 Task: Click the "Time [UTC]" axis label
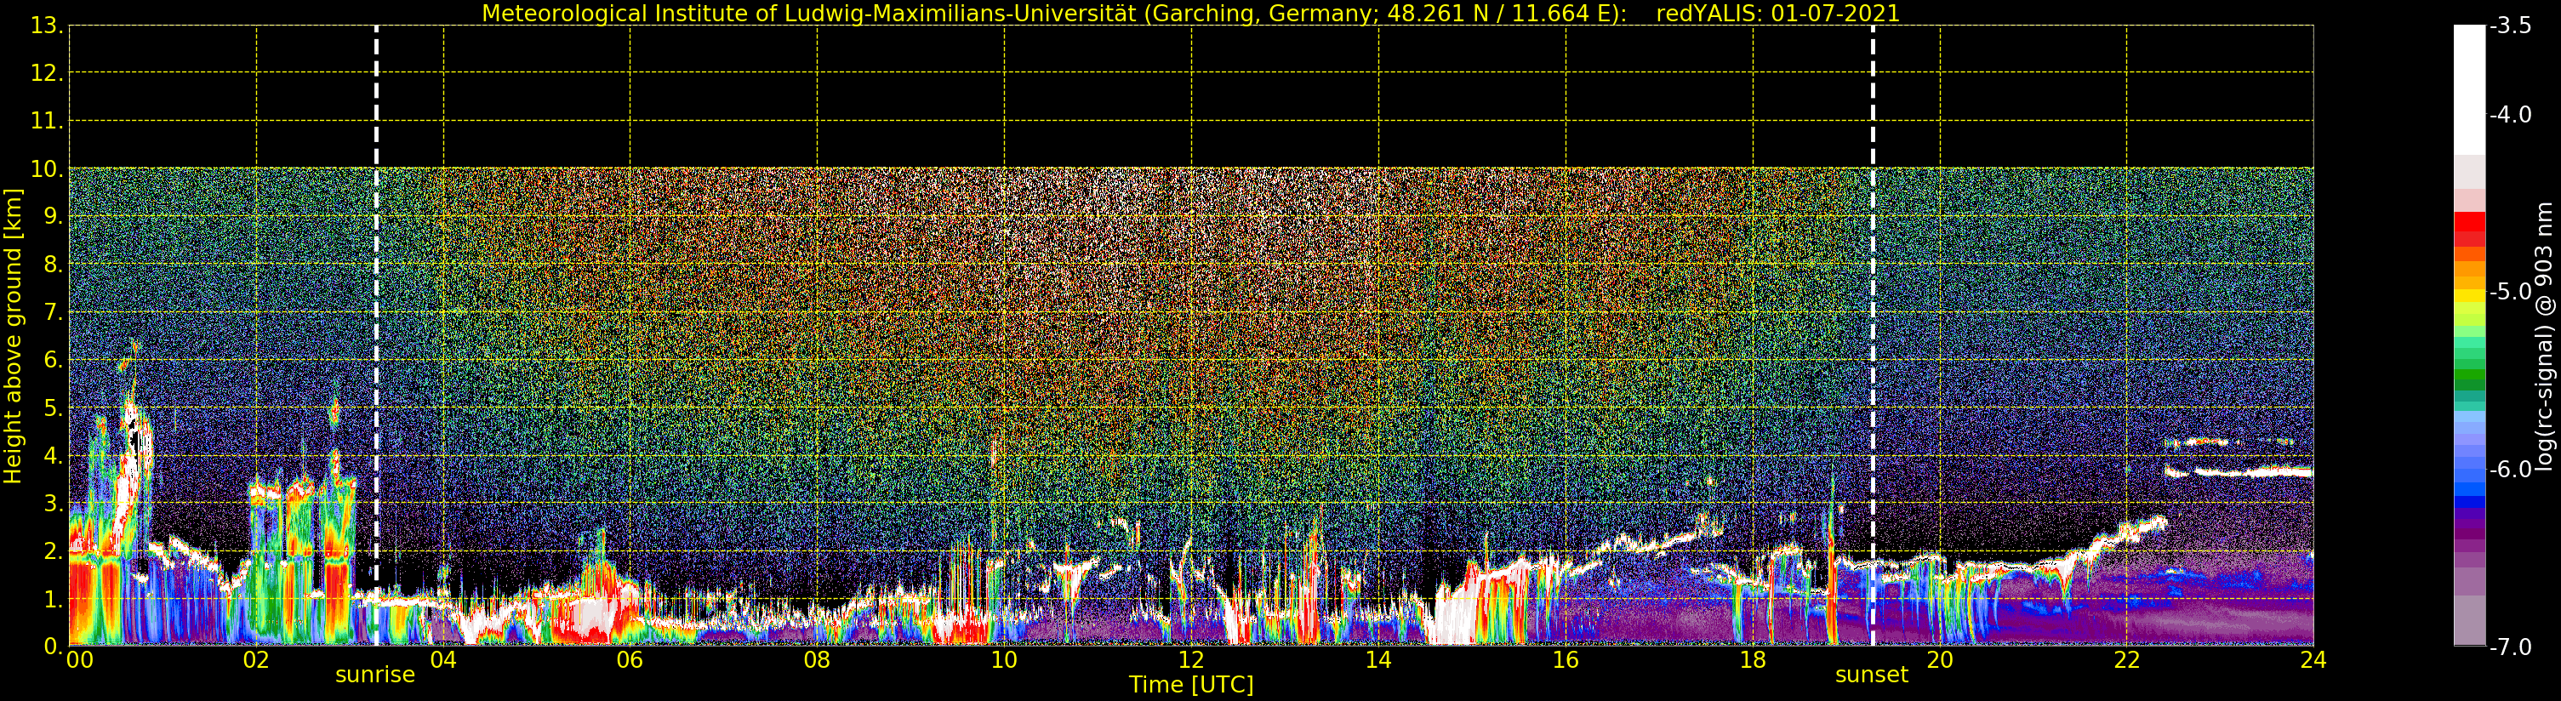(x=1191, y=685)
